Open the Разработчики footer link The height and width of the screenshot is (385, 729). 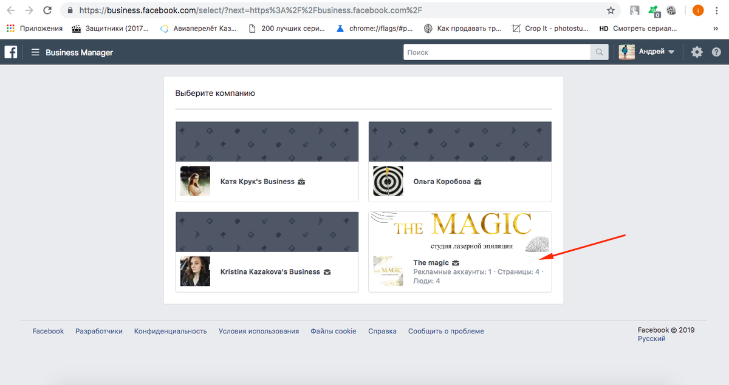pyautogui.click(x=99, y=331)
